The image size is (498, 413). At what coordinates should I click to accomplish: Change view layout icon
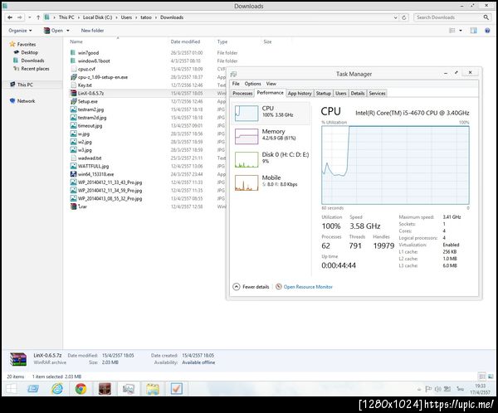452,31
